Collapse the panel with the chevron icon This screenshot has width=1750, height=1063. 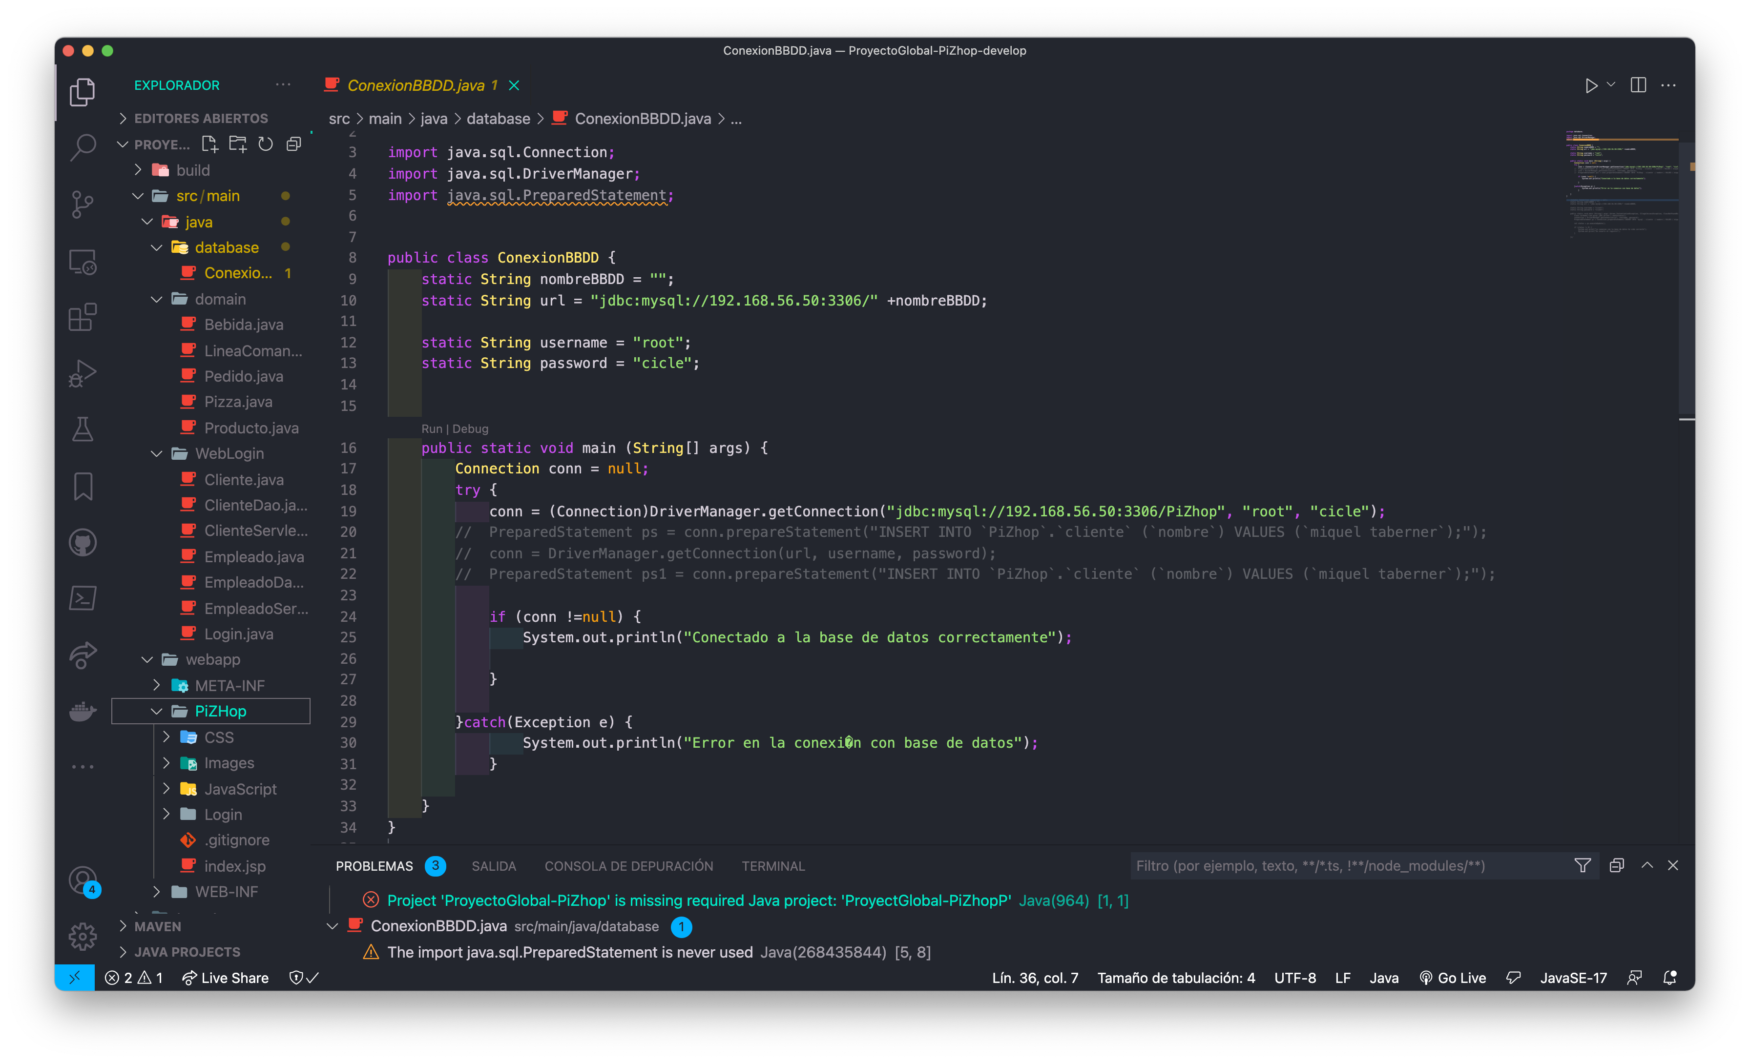(1647, 866)
